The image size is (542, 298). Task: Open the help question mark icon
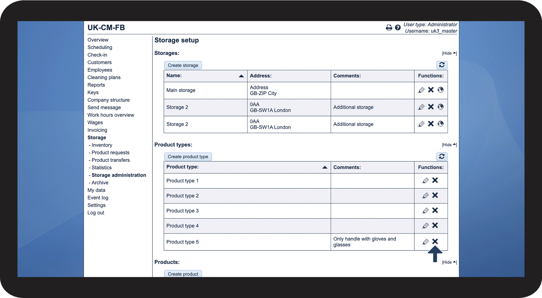tap(398, 28)
